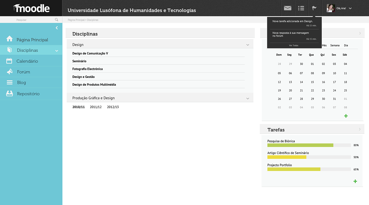Screen dimensions: 369x205
Task: Click the Página Principal home icon
Action: [x=9, y=39]
